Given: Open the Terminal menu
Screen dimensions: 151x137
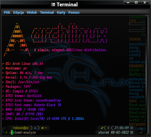Looking at the screenshot, I should (47, 12).
